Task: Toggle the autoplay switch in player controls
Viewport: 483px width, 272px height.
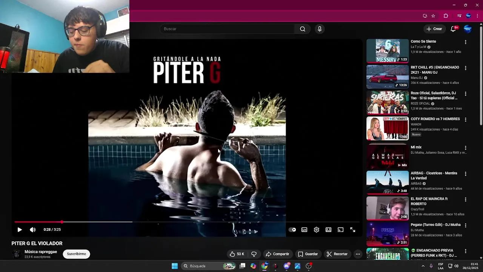Action: point(292,230)
